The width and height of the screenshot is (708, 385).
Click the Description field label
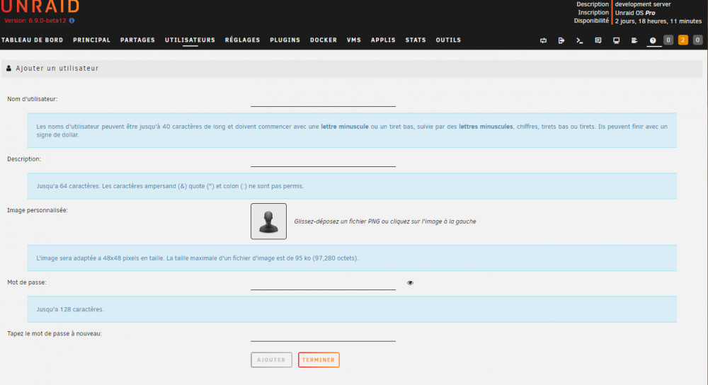point(24,159)
